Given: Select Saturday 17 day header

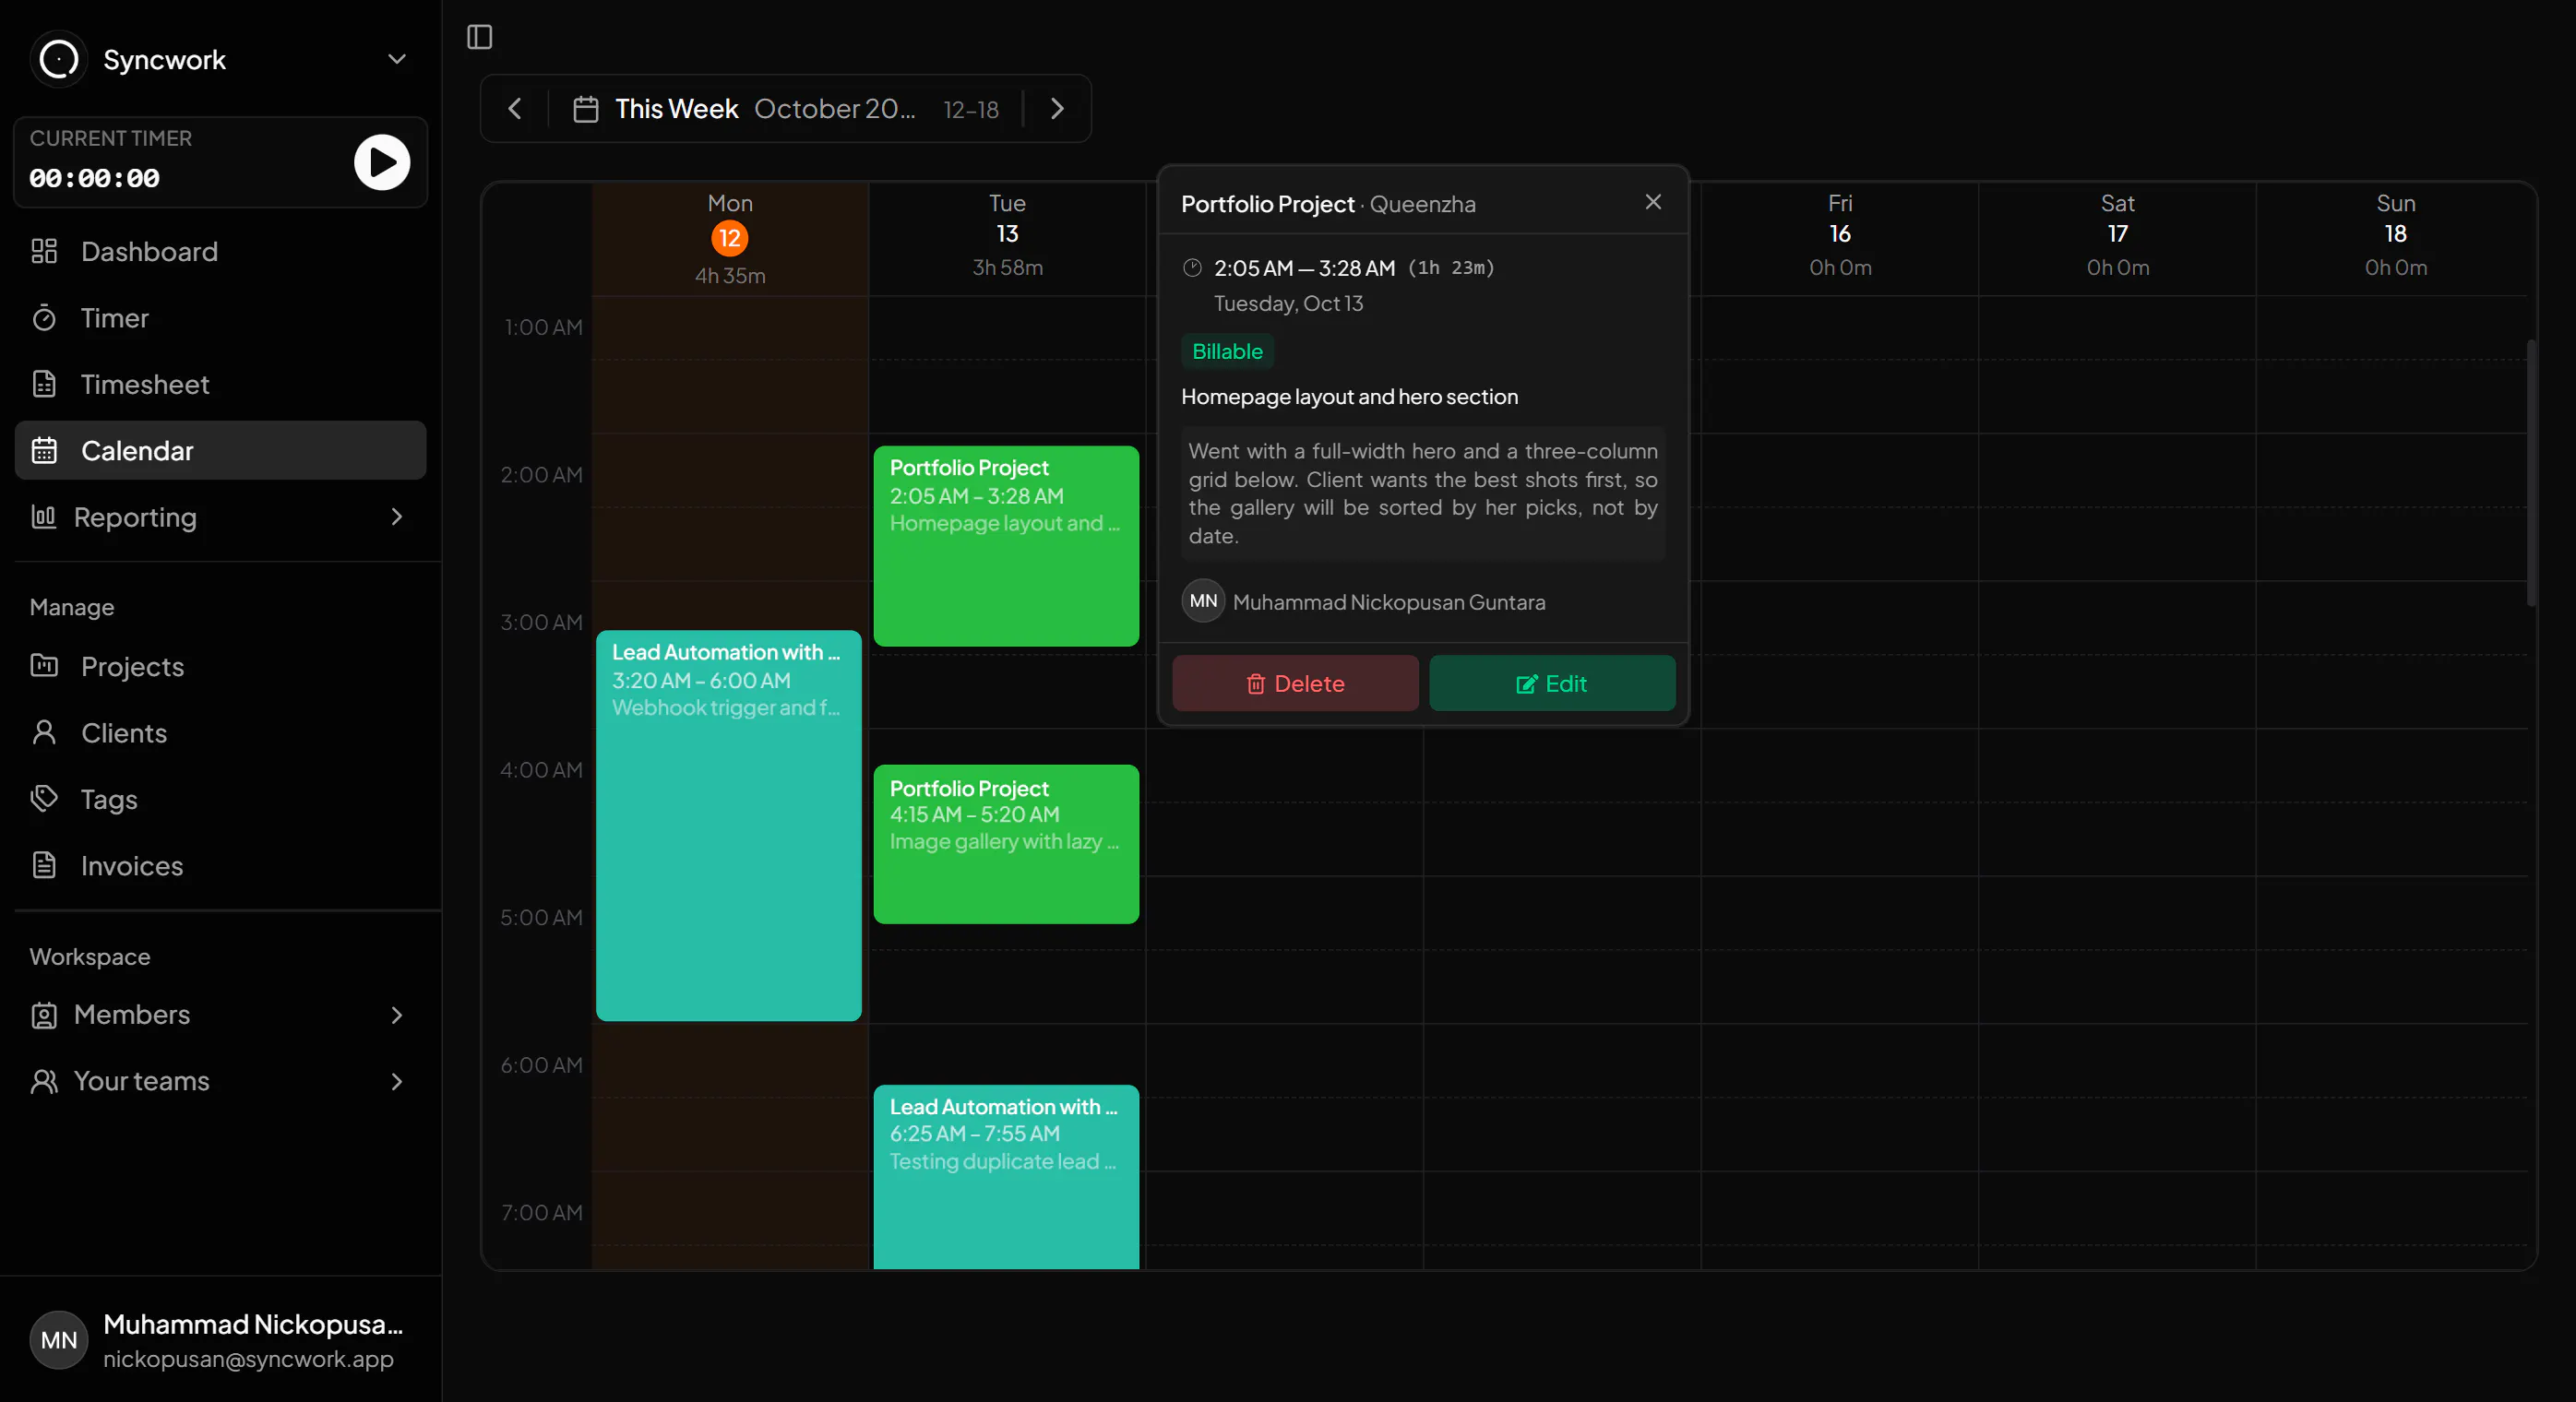Looking at the screenshot, I should 2117,239.
